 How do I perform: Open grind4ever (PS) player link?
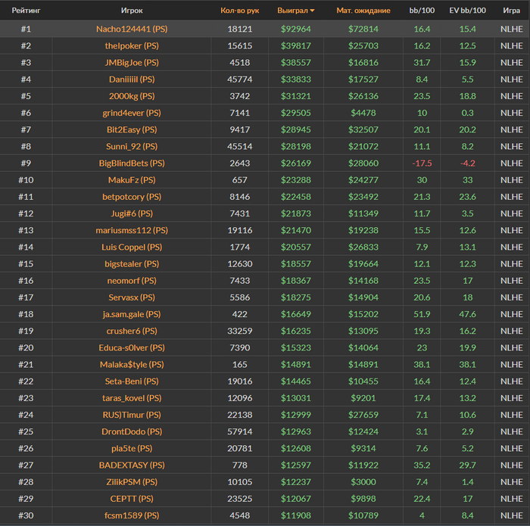click(131, 113)
